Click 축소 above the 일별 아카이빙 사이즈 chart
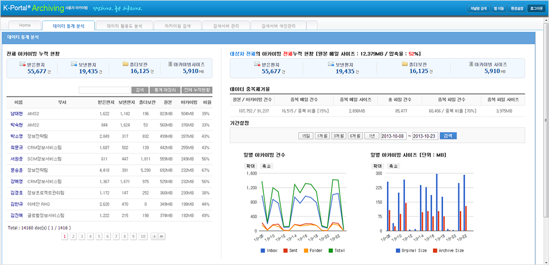The height and width of the screenshot is (265, 549). click(x=393, y=166)
